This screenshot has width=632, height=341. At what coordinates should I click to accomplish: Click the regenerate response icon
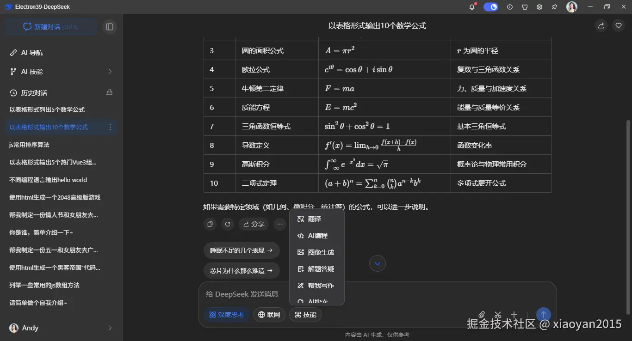tap(227, 224)
